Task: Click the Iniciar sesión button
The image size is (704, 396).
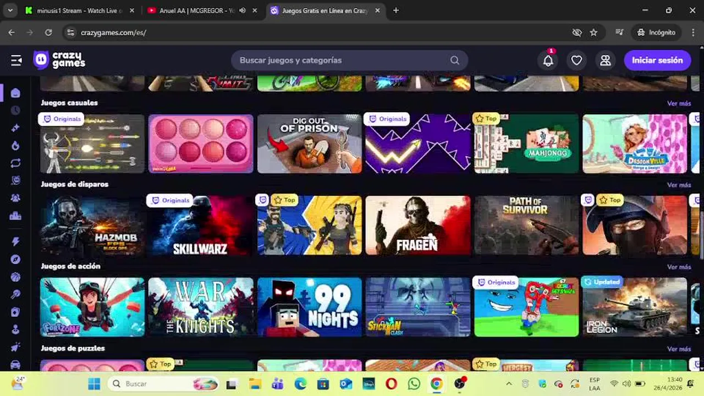Action: 657,61
